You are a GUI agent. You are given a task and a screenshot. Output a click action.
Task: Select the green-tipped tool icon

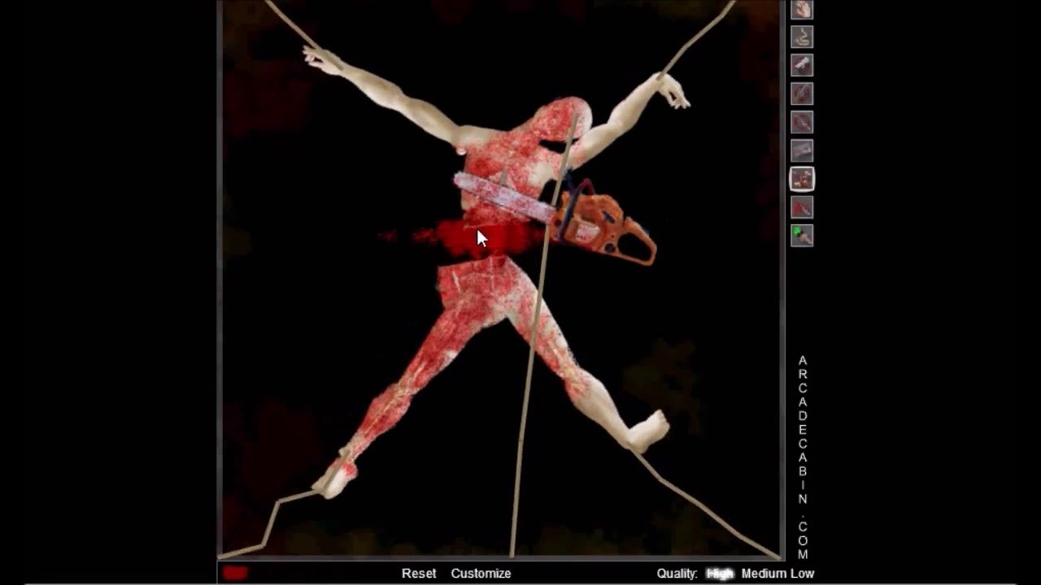(x=802, y=236)
